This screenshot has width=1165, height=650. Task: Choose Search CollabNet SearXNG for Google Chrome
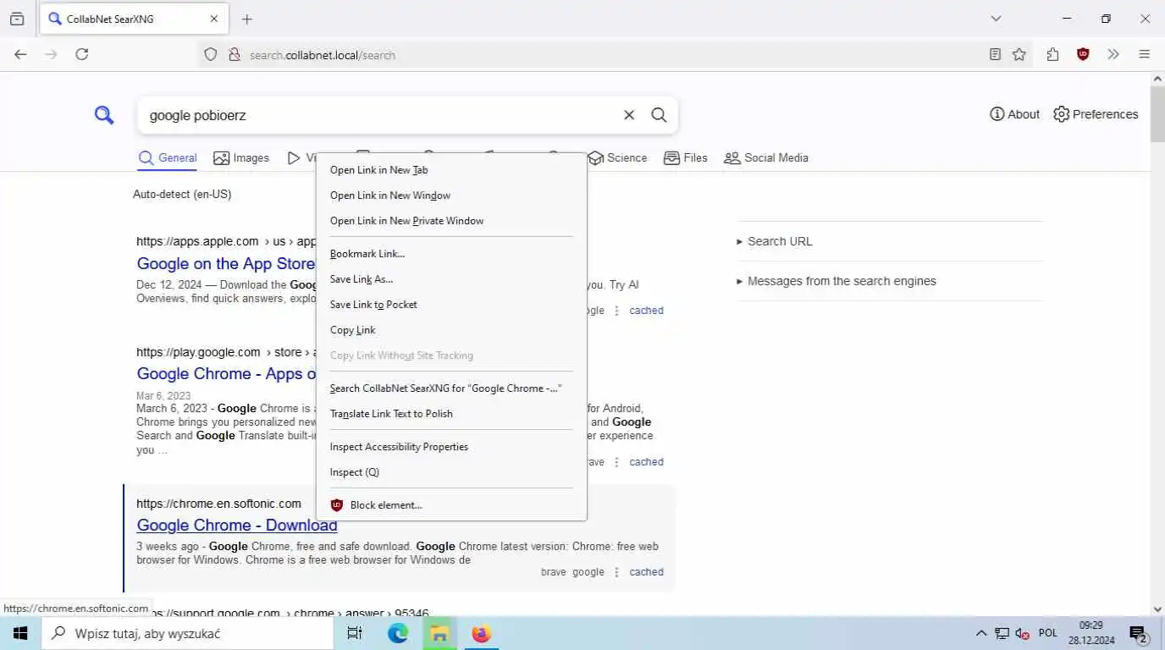451,388
